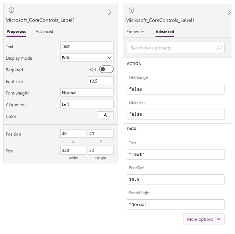Click help icon in left Properties panel
This screenshot has height=234, width=235.
(x=12, y=10)
